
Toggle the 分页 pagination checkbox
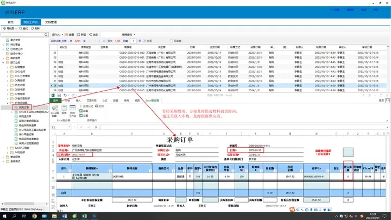pyautogui.click(x=144, y=40)
